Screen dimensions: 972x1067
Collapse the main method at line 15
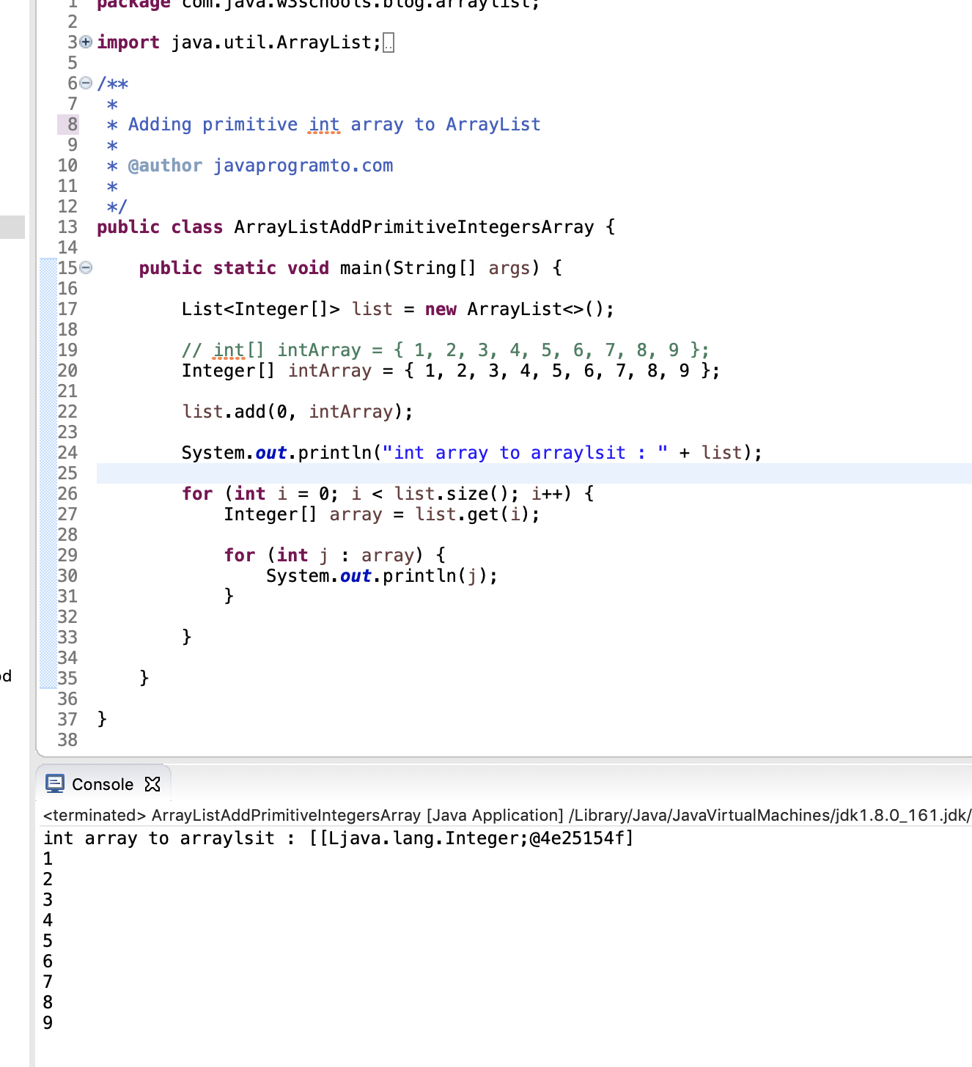pos(84,268)
